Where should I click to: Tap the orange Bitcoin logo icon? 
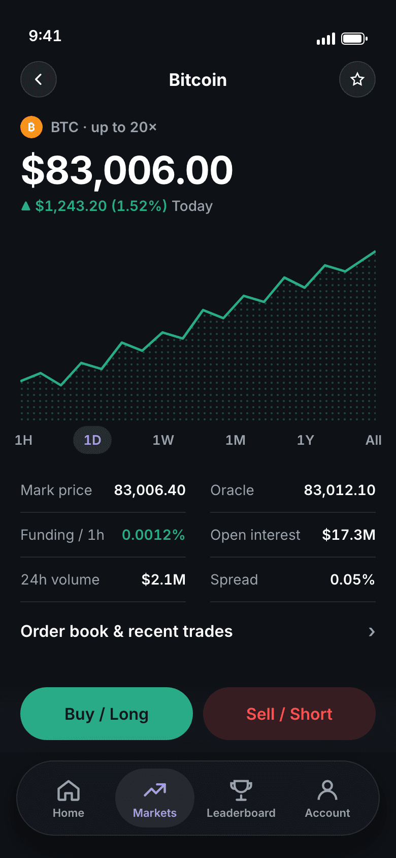(x=31, y=127)
